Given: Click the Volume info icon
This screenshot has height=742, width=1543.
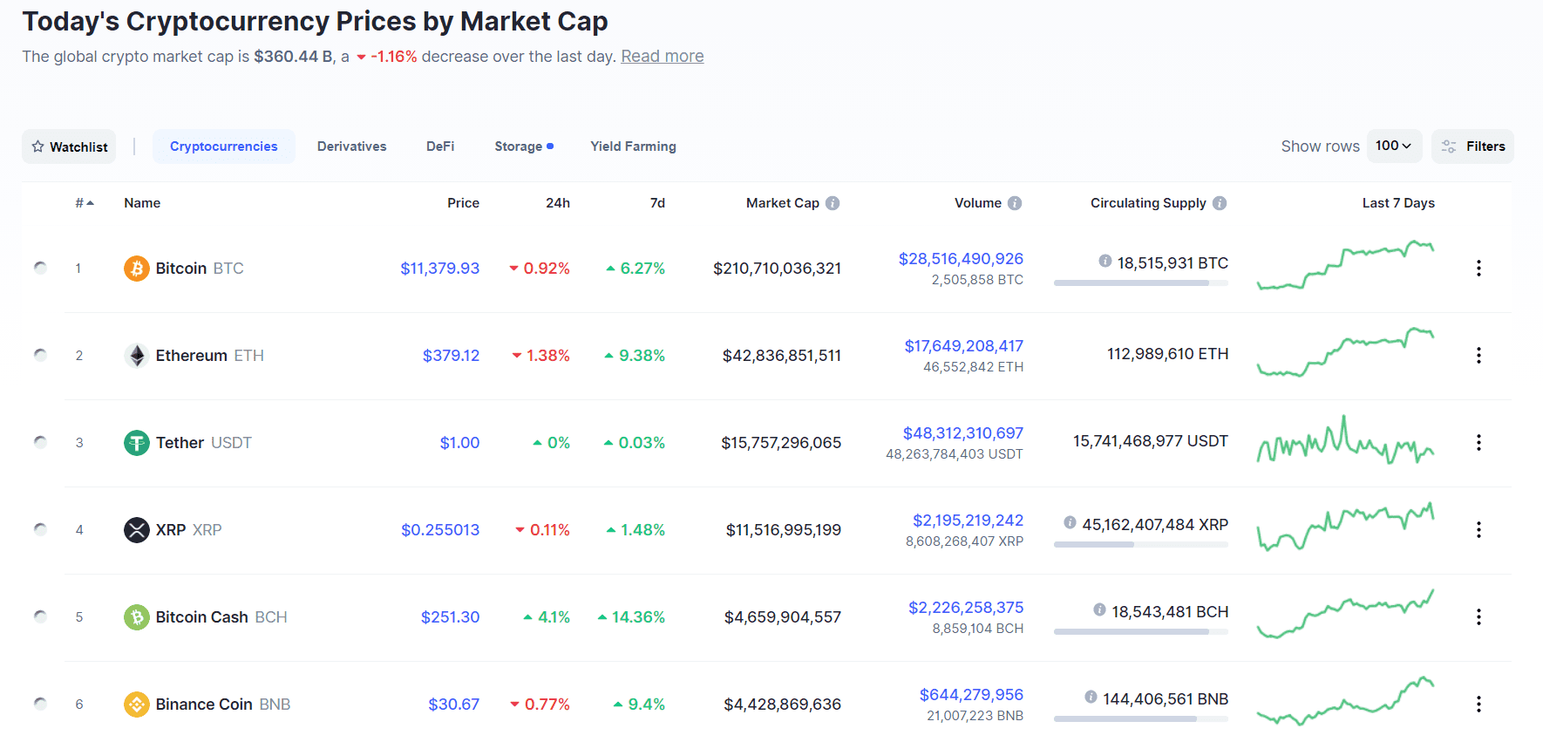Looking at the screenshot, I should click(1015, 203).
